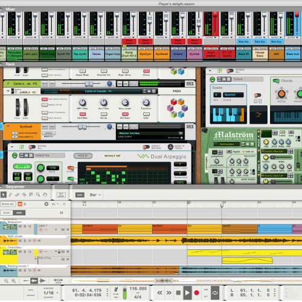Open the Edit Mode view button
Image resolution: width=302 pixels, height=302 pixels.
61,194
